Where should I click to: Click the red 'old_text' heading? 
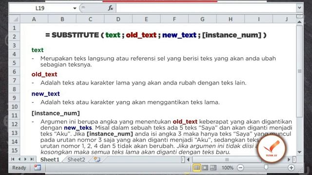[44, 74]
